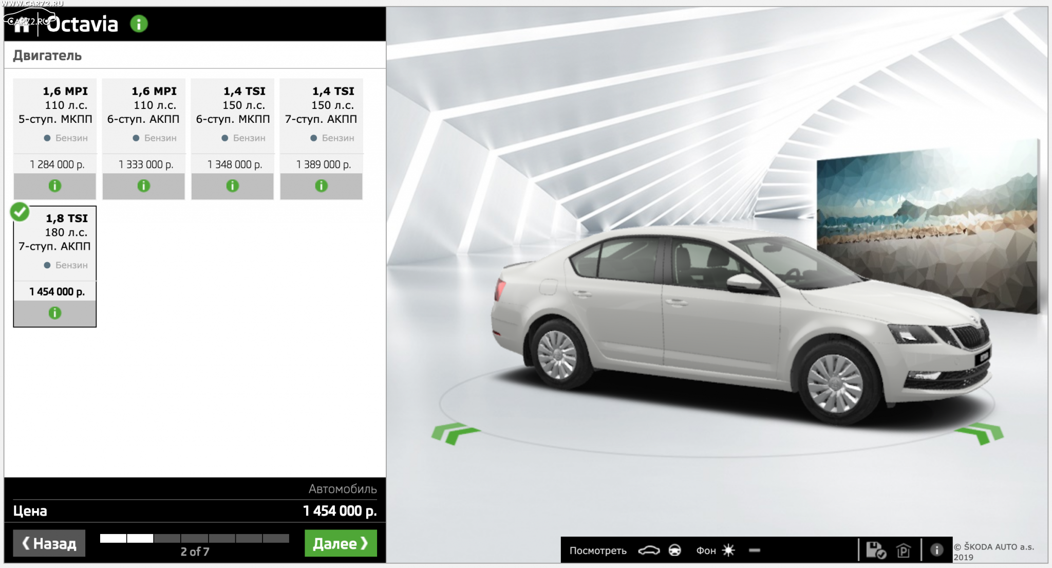Rotate the car right with the green arrows
This screenshot has width=1052, height=568.
(980, 433)
